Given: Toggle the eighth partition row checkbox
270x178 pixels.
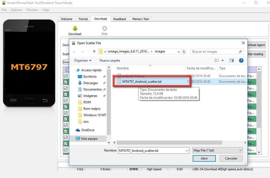Looking at the screenshot, I should coord(65,119).
